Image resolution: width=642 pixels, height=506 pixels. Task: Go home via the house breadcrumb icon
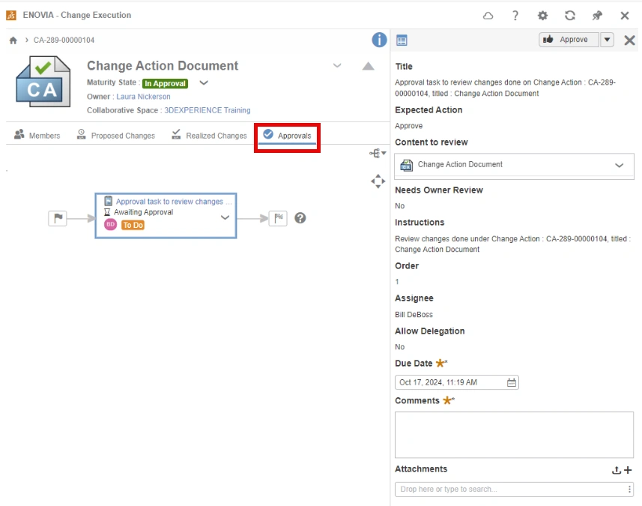click(x=13, y=40)
